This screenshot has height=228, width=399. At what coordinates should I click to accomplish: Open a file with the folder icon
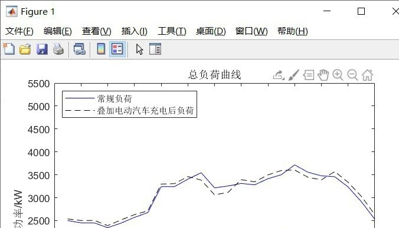pos(25,49)
